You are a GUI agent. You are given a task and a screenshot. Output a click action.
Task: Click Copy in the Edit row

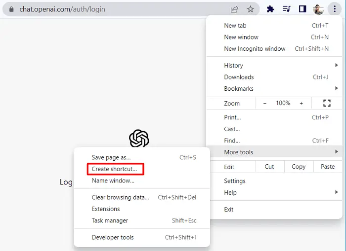[299, 167]
